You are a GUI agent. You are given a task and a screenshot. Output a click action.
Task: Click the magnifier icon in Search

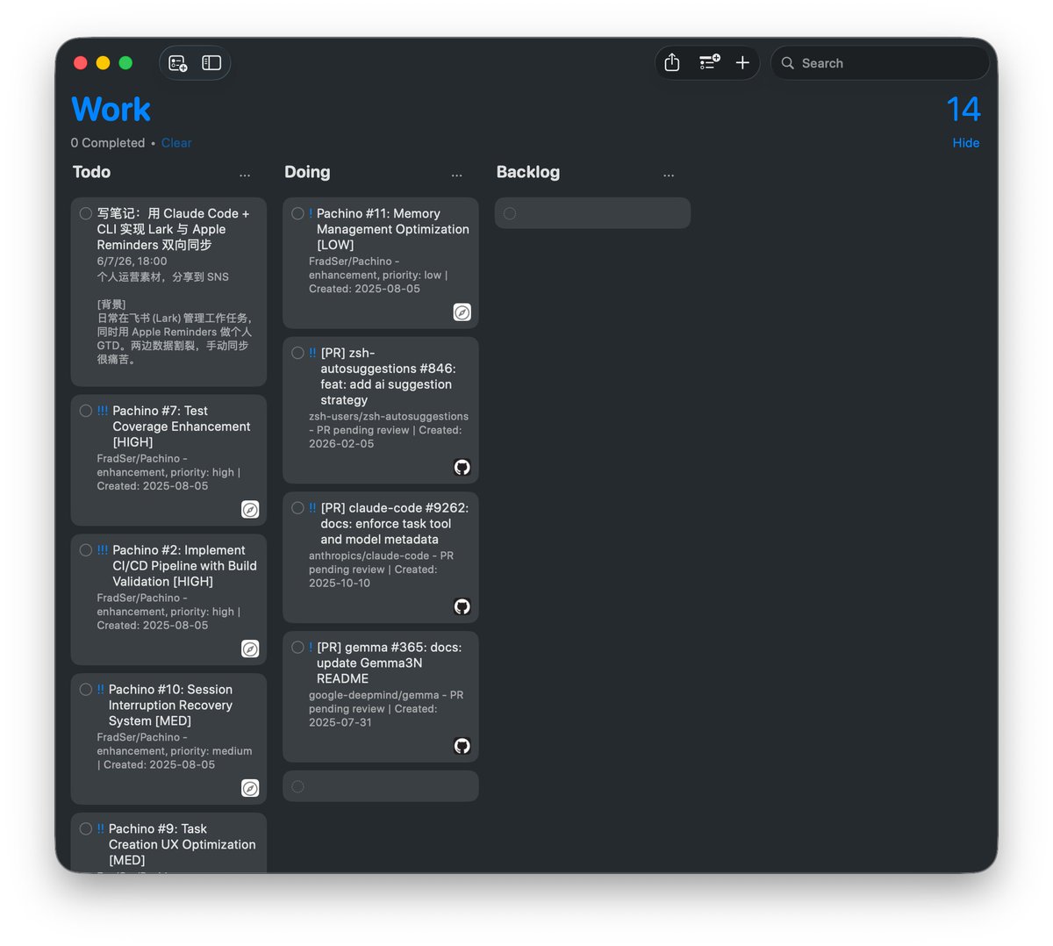(787, 63)
